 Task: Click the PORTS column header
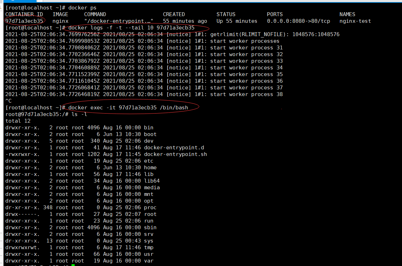(x=274, y=14)
